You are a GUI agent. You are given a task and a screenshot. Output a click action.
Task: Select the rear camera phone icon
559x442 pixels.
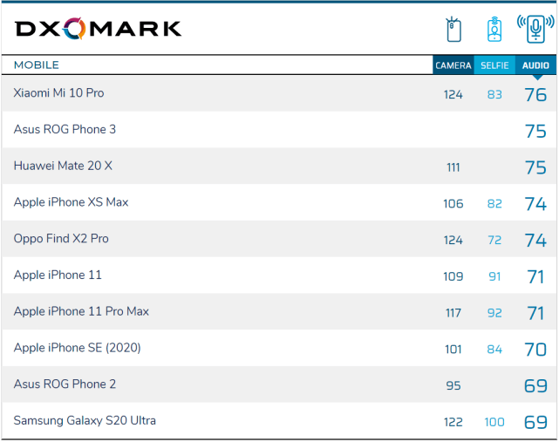(453, 30)
